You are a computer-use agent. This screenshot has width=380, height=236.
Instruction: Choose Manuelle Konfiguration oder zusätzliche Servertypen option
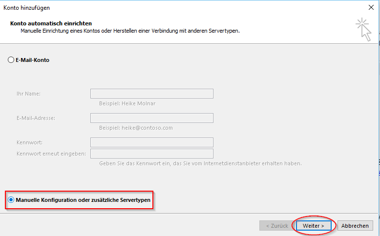[11, 200]
